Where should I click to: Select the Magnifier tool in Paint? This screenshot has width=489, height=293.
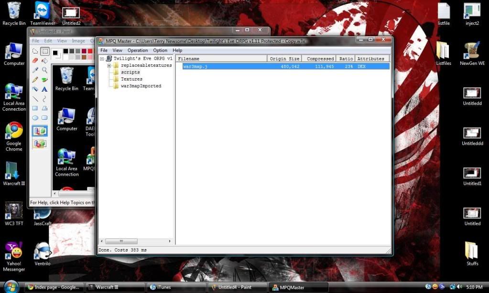pyautogui.click(x=45, y=70)
